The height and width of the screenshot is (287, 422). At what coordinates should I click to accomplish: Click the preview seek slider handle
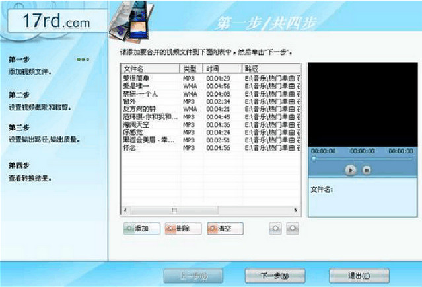pyautogui.click(x=314, y=159)
